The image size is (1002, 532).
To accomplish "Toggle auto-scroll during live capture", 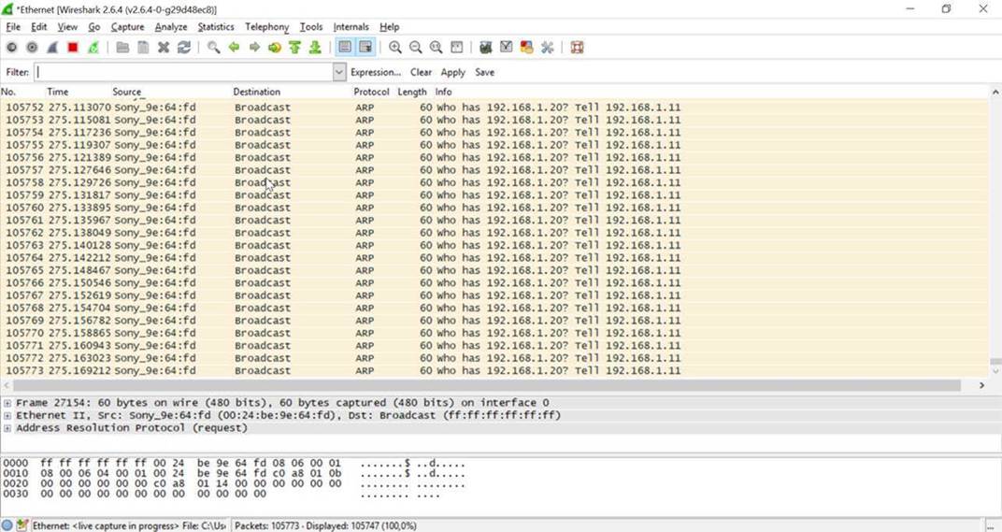I will click(365, 48).
